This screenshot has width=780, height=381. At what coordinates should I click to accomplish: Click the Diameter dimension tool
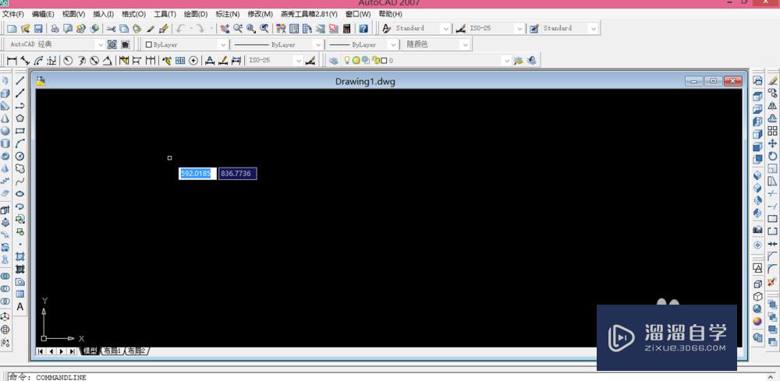point(94,61)
